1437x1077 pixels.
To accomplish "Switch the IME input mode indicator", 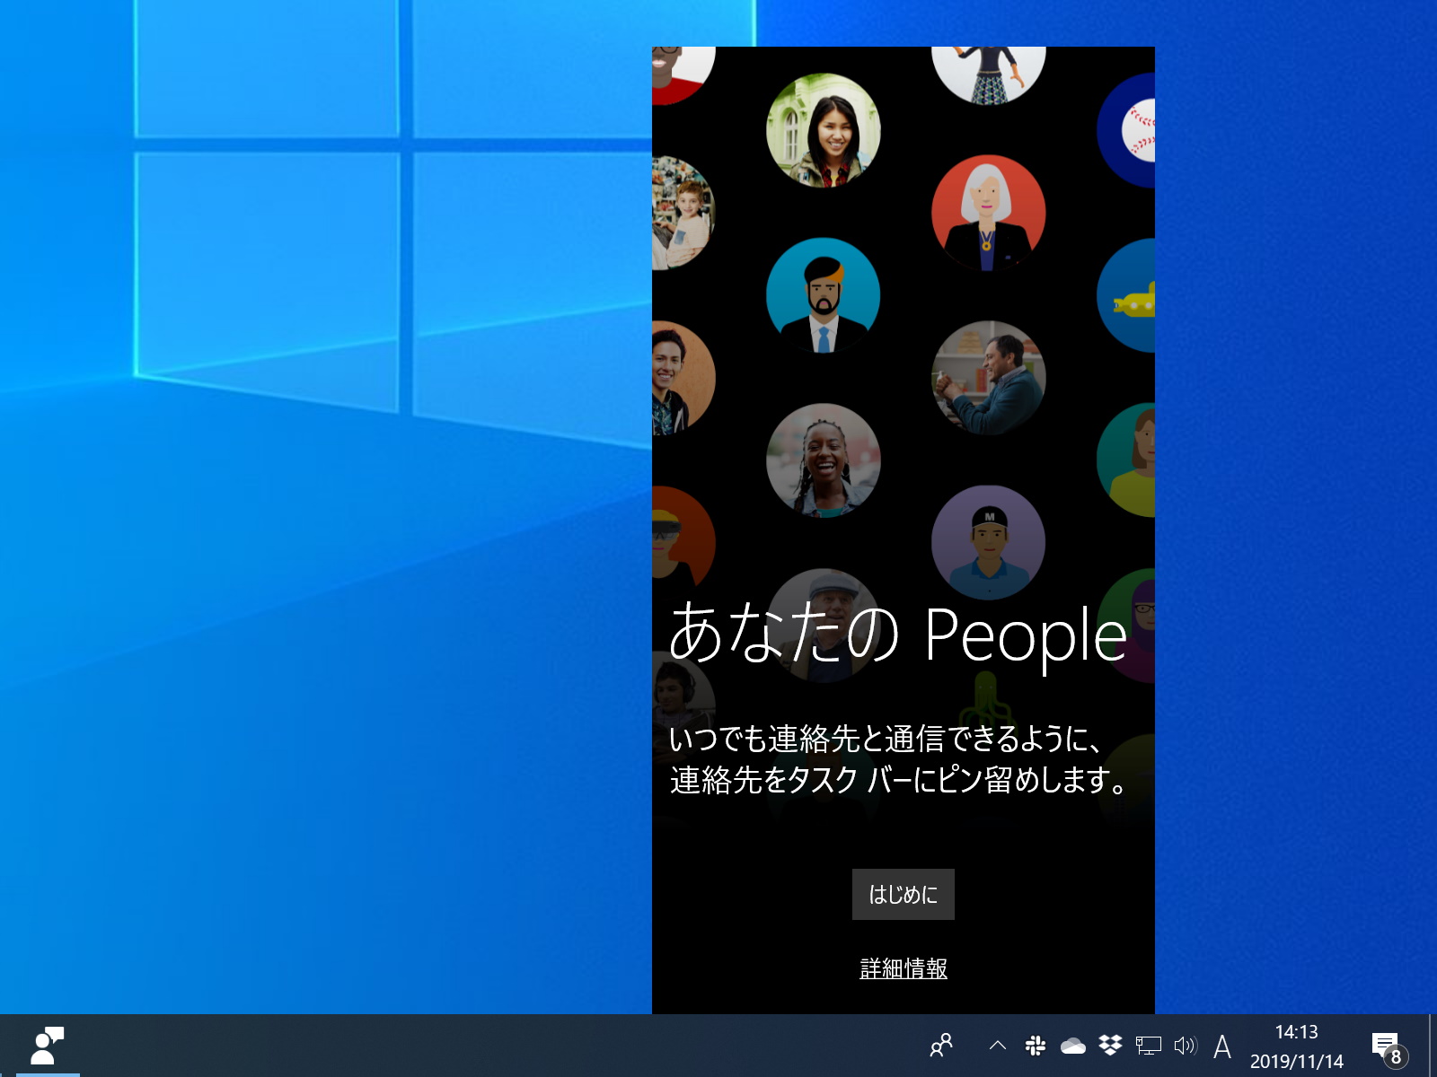I will pos(1223,1046).
